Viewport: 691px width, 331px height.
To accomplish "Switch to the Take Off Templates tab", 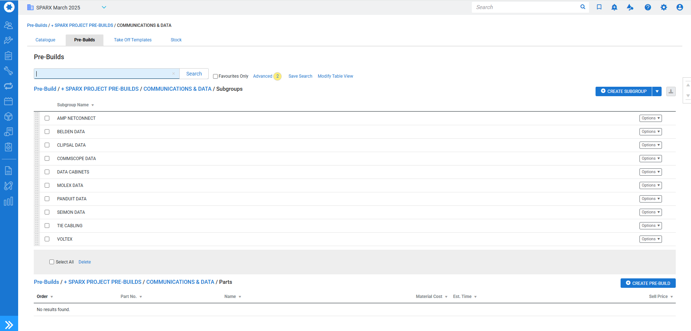I will (132, 40).
